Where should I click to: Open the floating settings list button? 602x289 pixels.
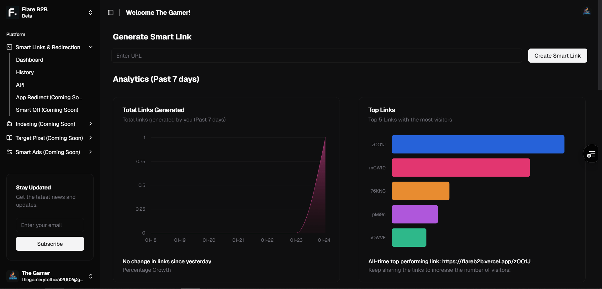tap(591, 154)
